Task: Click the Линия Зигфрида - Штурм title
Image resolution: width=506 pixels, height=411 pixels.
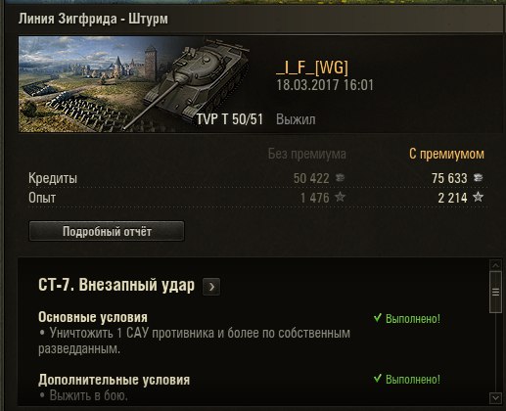Action: 93,19
